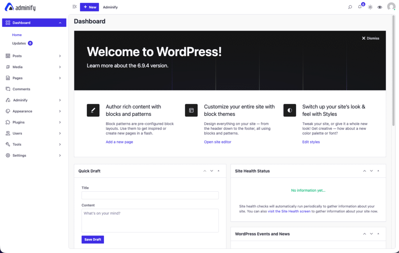Image resolution: width=399 pixels, height=253 pixels.
Task: Move WordPress Events and News up
Action: (x=365, y=234)
